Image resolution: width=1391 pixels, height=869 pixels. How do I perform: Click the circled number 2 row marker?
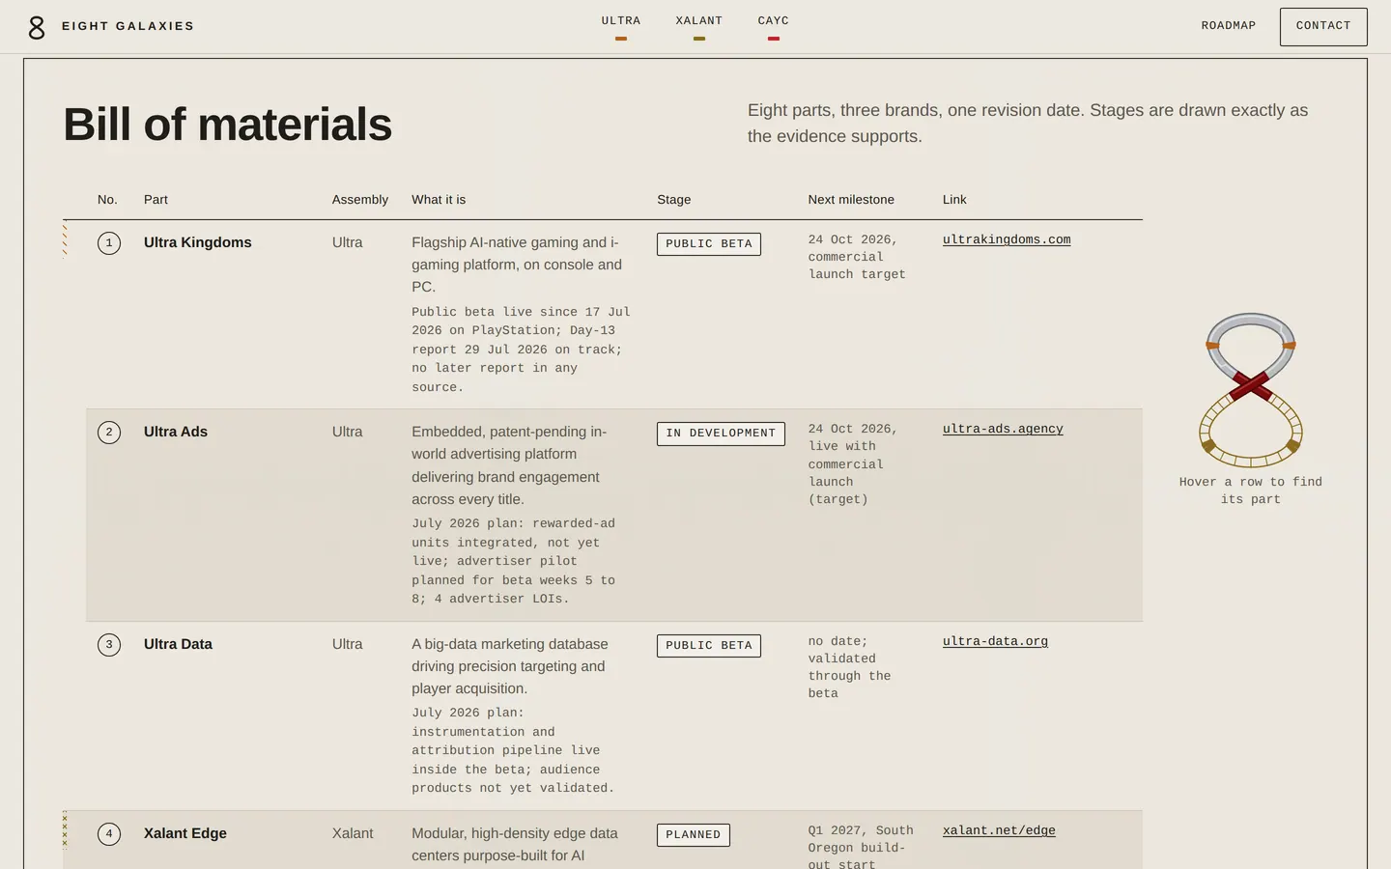coord(109,433)
